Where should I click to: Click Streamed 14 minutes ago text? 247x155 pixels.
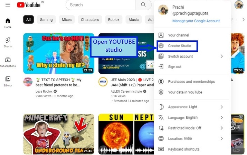click(131, 101)
